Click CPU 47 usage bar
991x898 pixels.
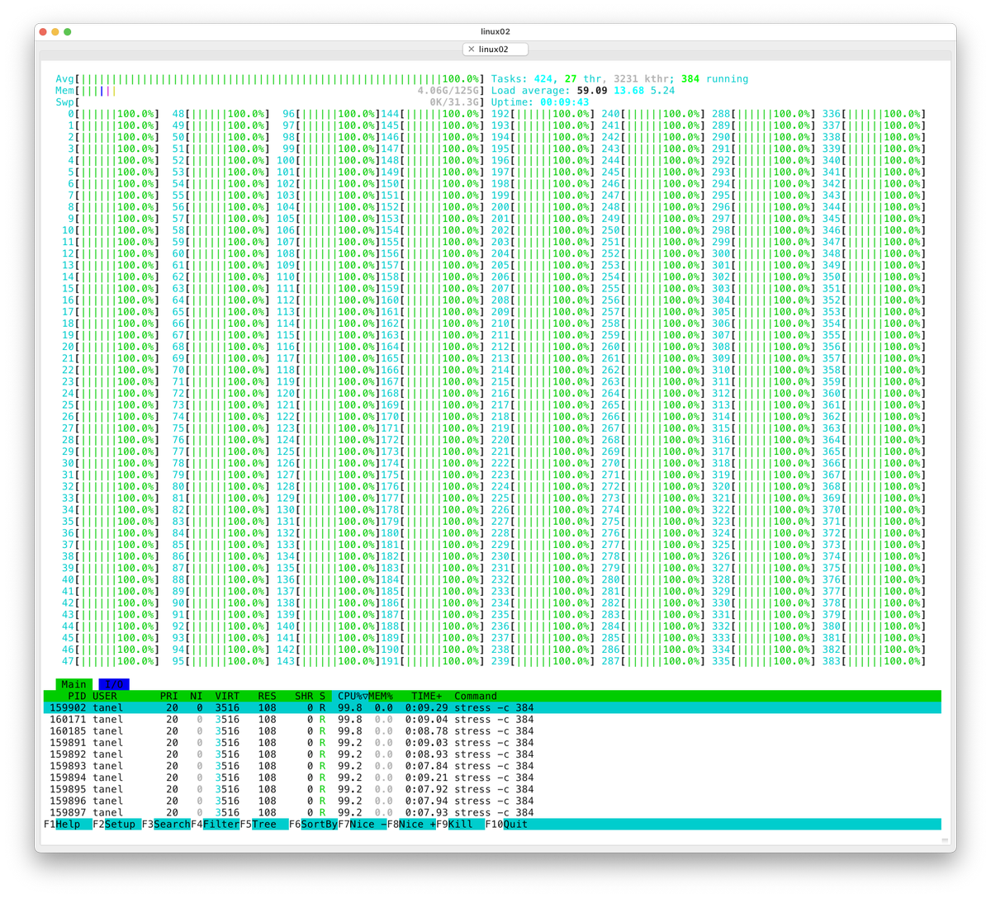coord(111,661)
